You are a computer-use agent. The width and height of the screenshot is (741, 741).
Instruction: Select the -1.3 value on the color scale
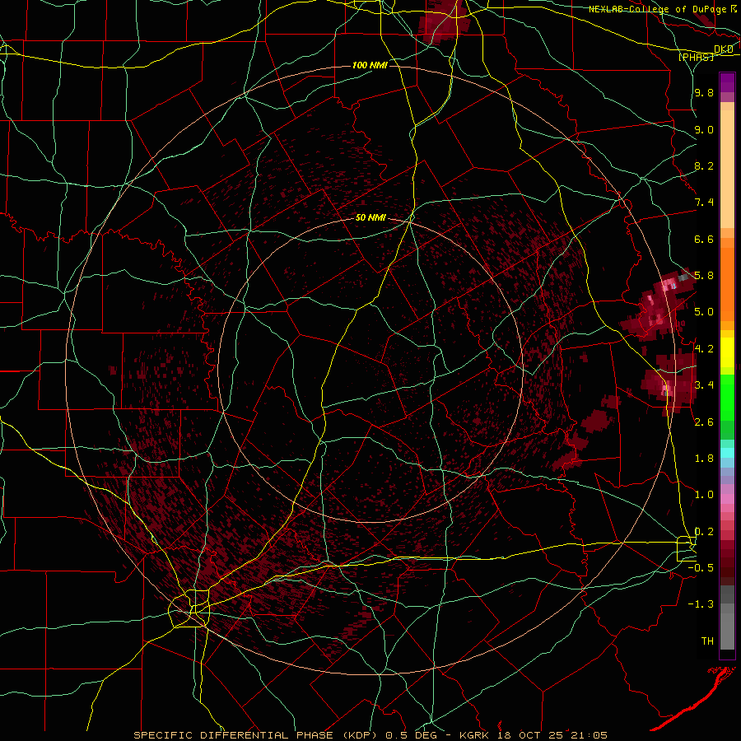[701, 604]
